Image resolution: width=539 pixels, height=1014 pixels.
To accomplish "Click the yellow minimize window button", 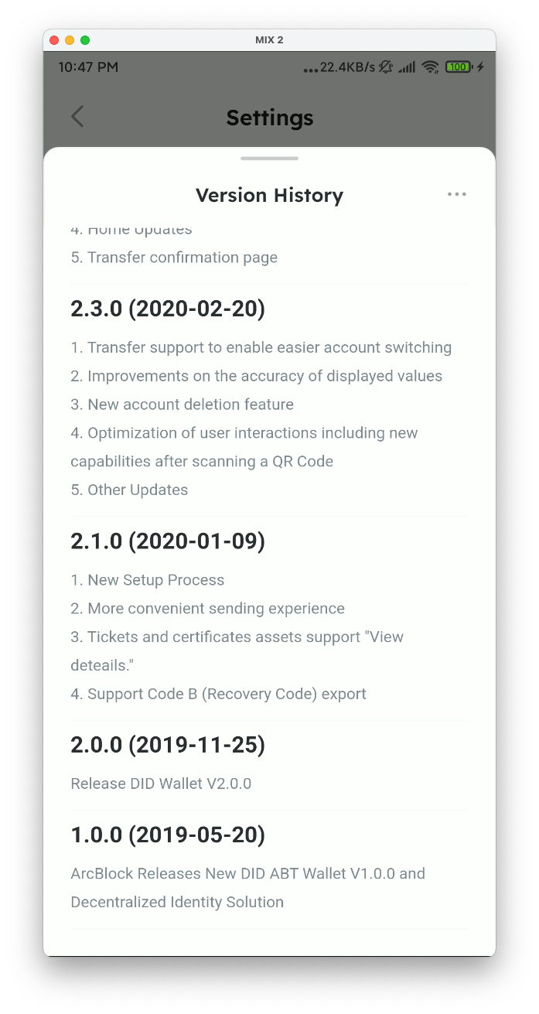I will pyautogui.click(x=70, y=40).
